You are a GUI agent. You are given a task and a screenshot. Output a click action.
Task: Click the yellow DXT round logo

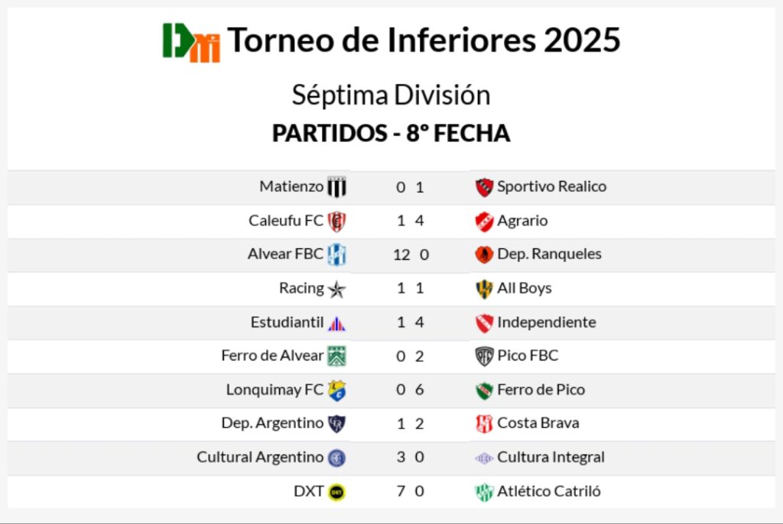[336, 492]
